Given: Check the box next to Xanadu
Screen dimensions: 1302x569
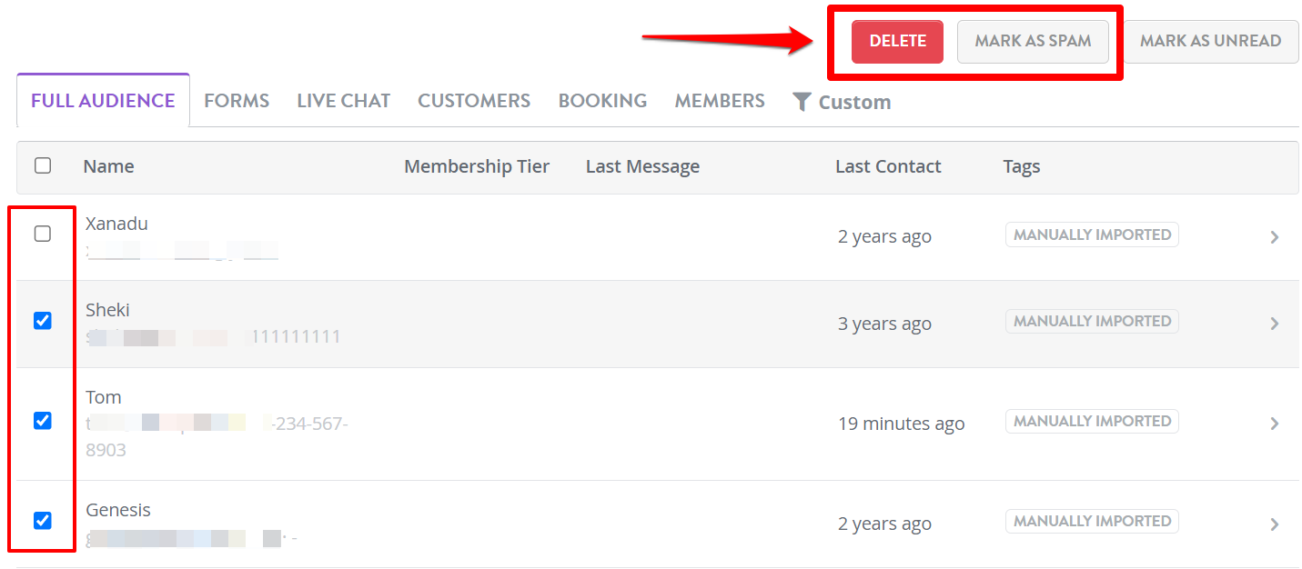Looking at the screenshot, I should pyautogui.click(x=43, y=235).
